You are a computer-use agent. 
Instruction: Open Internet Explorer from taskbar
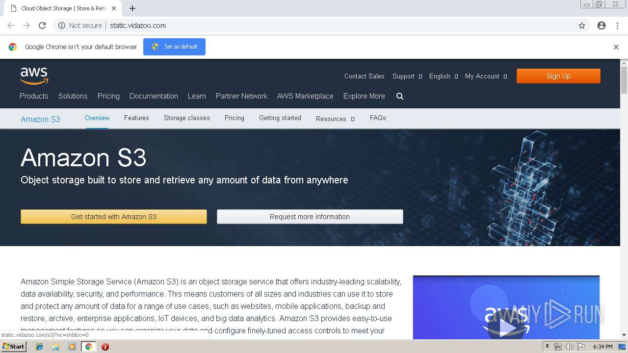click(x=39, y=347)
